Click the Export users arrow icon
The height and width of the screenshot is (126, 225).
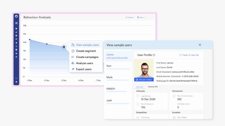point(73,69)
